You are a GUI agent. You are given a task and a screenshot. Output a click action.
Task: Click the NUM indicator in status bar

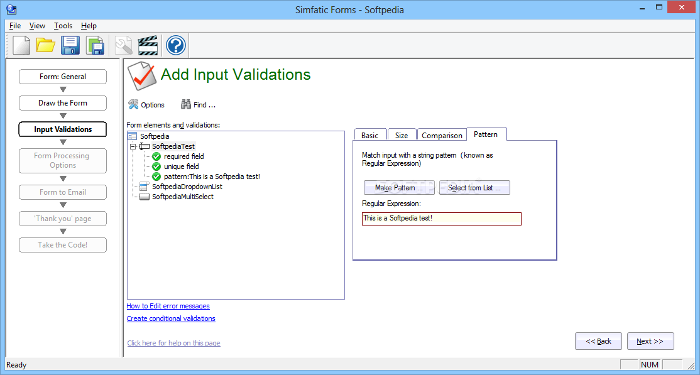[x=650, y=365]
